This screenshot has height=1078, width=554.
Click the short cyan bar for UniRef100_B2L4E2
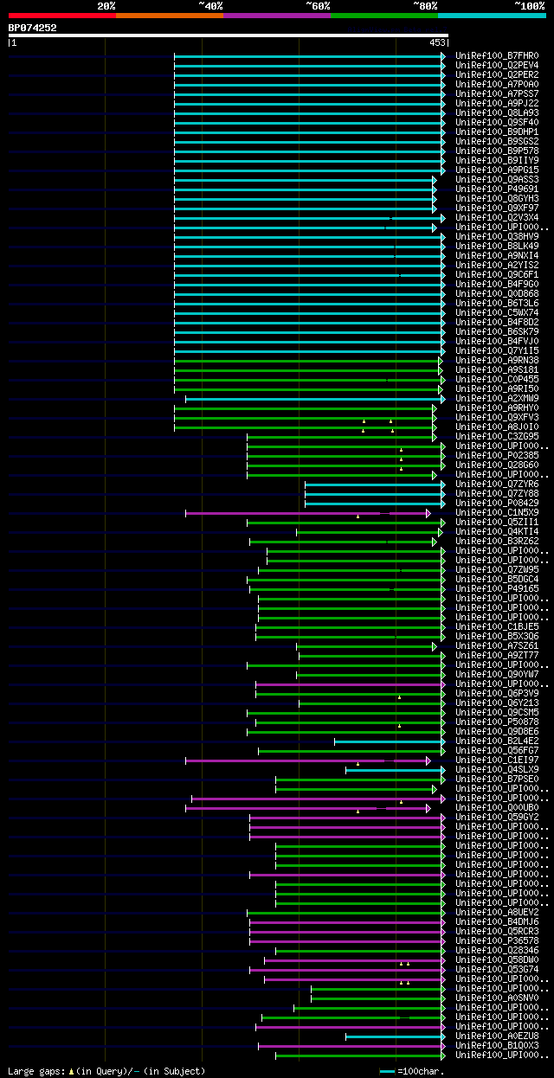tap(390, 741)
